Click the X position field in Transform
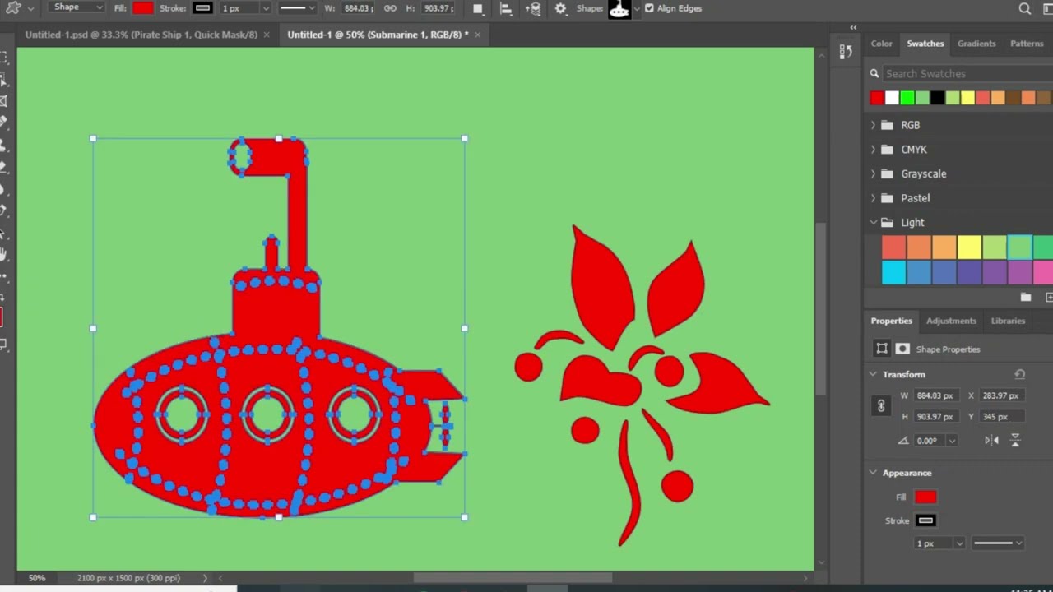The height and width of the screenshot is (592, 1053). [x=1001, y=395]
